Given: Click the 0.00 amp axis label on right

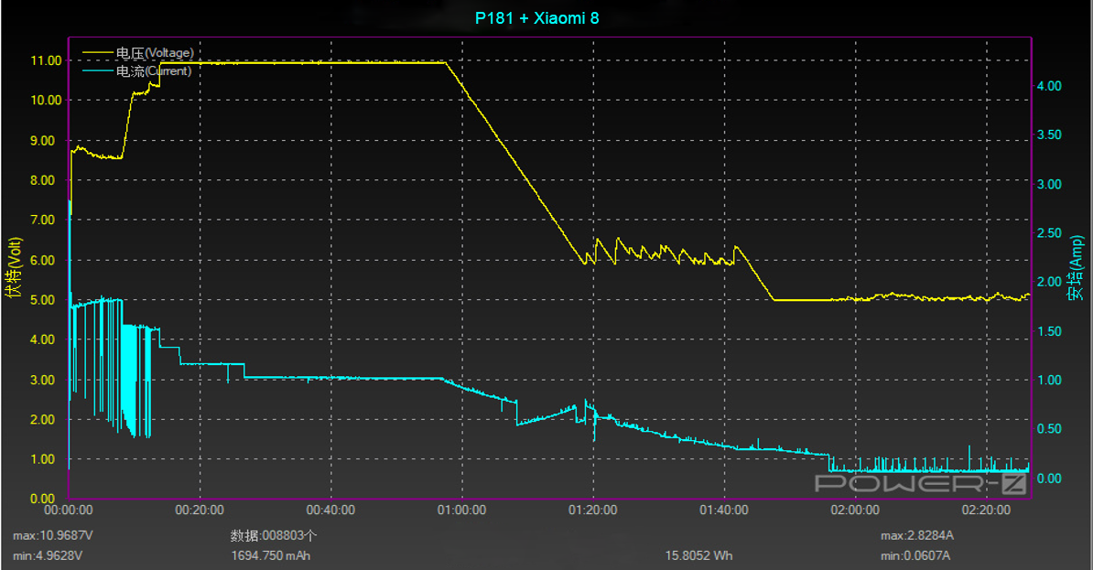Looking at the screenshot, I should pos(1049,479).
